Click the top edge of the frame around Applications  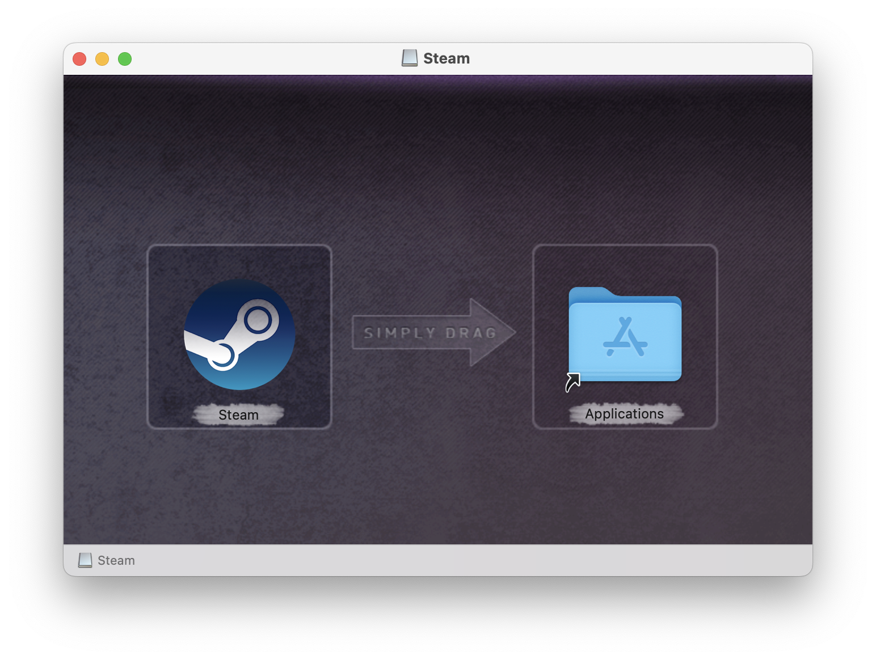click(x=625, y=246)
